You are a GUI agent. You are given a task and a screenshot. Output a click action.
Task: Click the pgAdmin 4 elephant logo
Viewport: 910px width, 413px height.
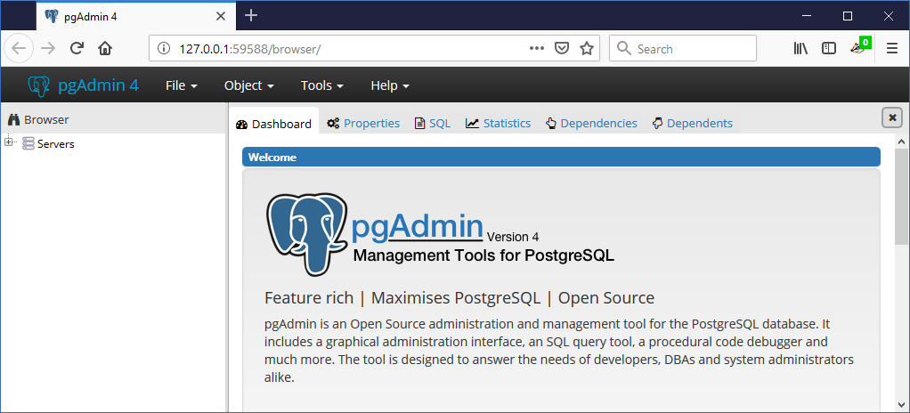39,85
